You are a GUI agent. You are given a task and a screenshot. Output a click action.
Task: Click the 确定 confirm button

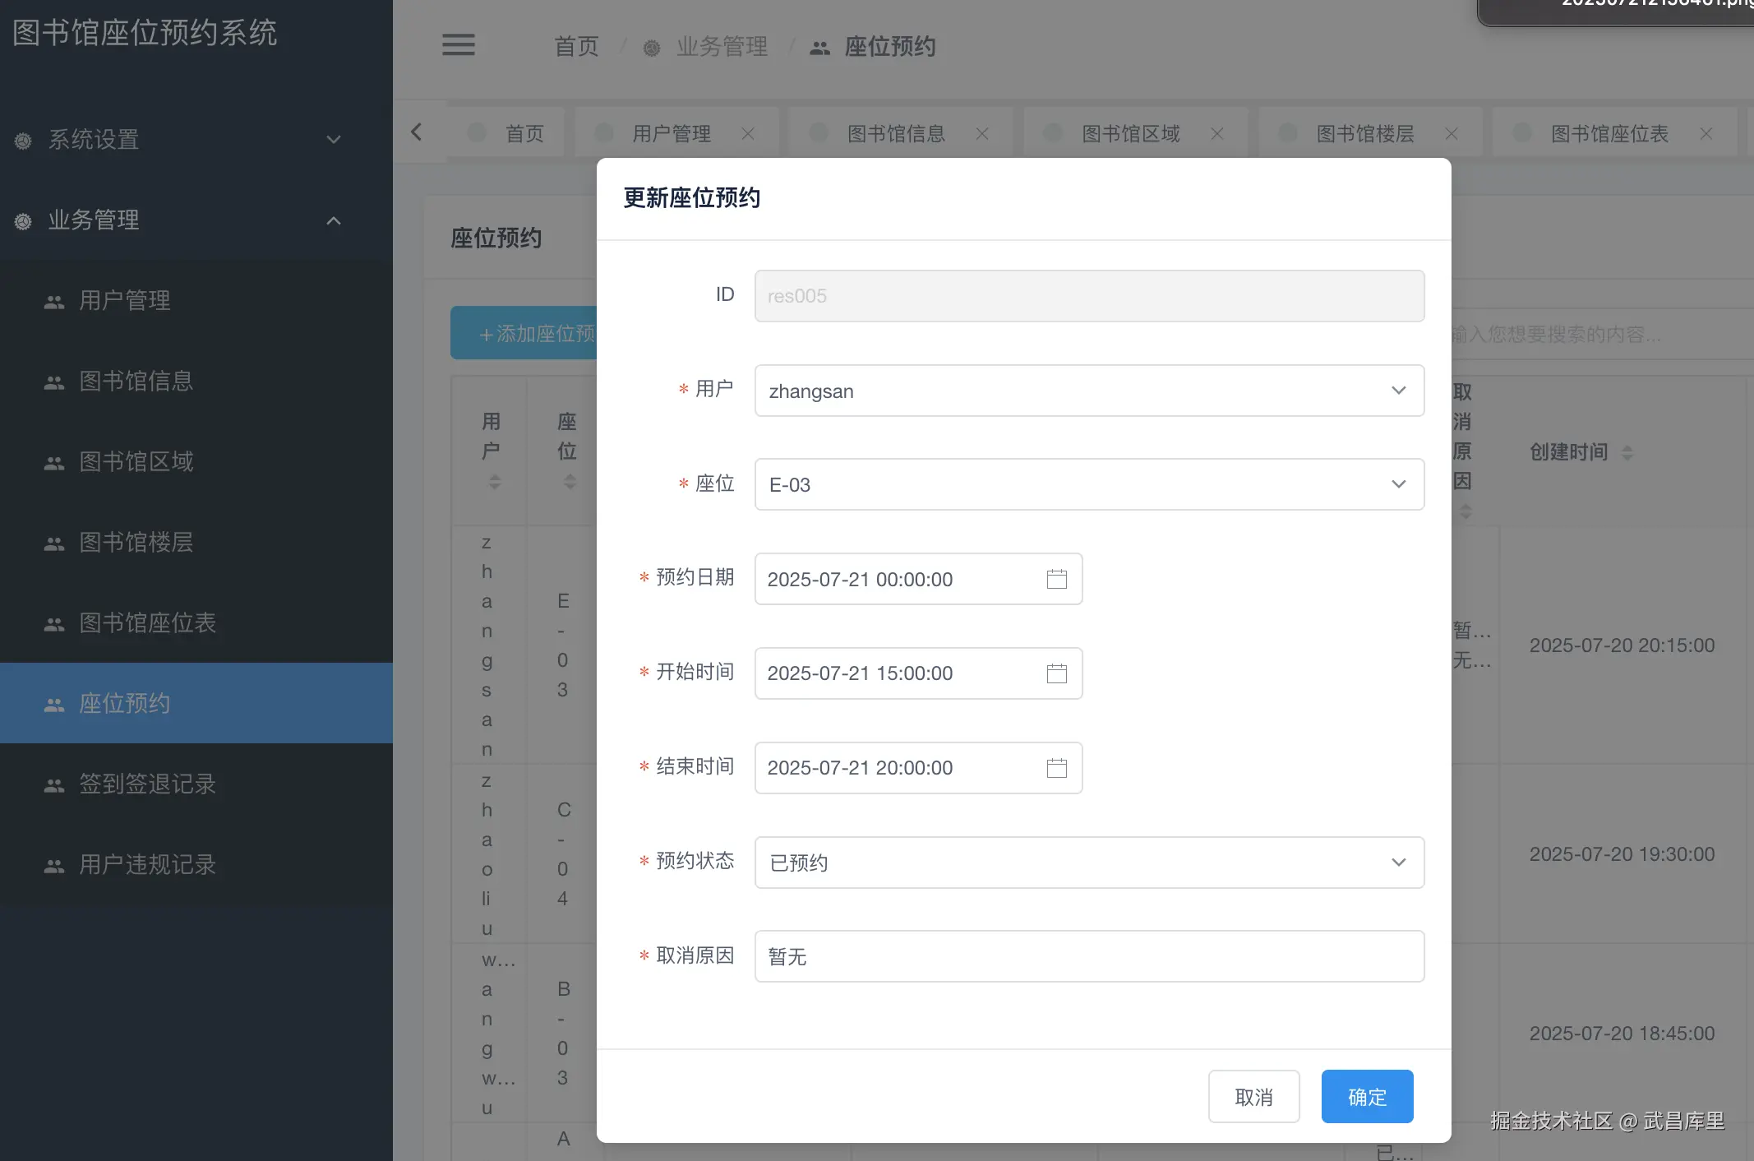pos(1366,1097)
